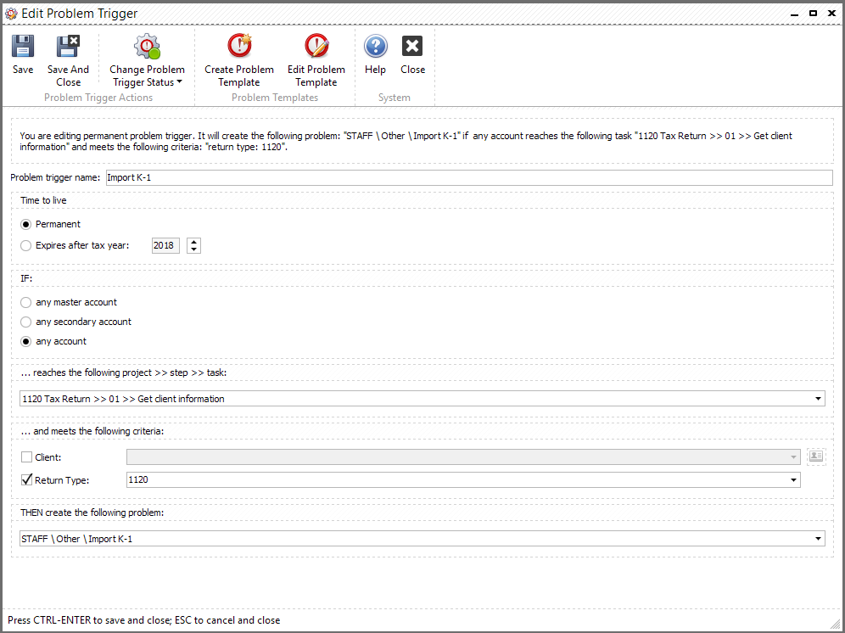Image resolution: width=845 pixels, height=633 pixels.
Task: Click the Save floppy disk icon
Action: [23, 47]
